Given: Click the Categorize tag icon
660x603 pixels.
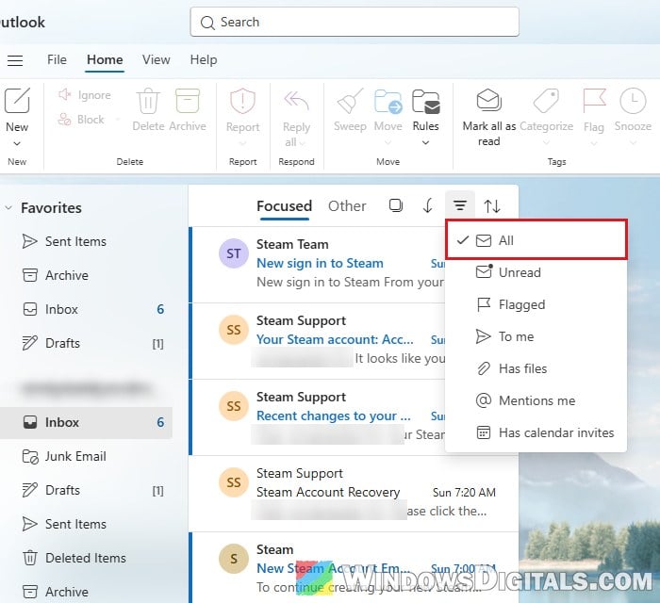Looking at the screenshot, I should (546, 101).
